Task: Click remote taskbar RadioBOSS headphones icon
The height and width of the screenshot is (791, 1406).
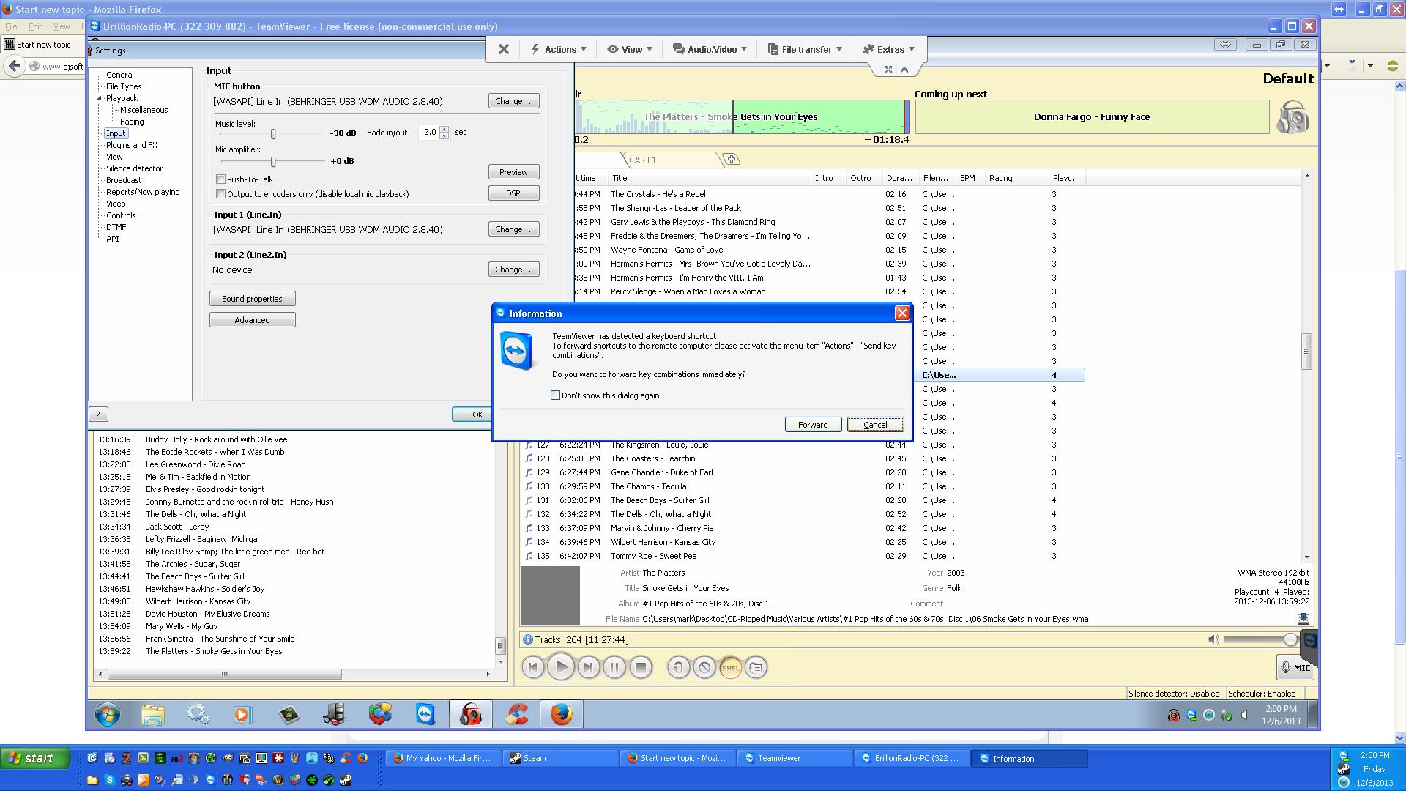Action: click(x=470, y=714)
